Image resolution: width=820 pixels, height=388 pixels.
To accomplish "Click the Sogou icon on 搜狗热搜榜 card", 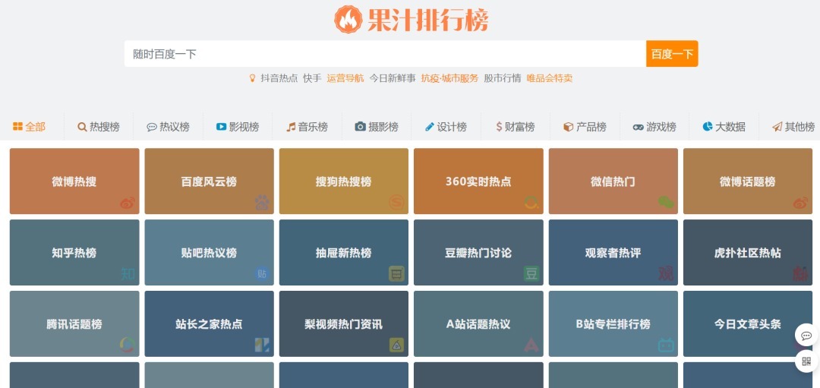I will click(396, 203).
